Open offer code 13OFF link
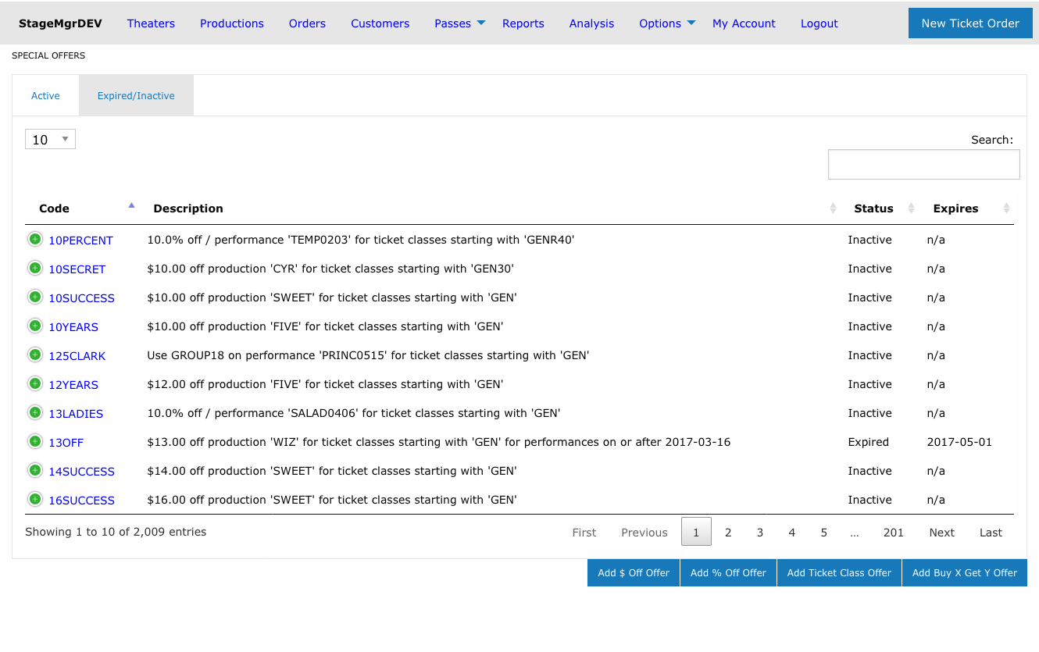 [66, 443]
